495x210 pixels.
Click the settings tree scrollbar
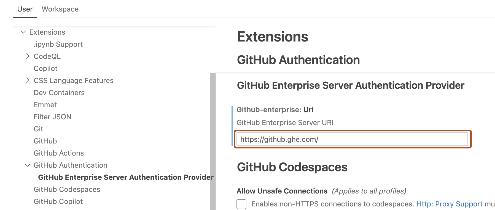pyautogui.click(x=212, y=142)
